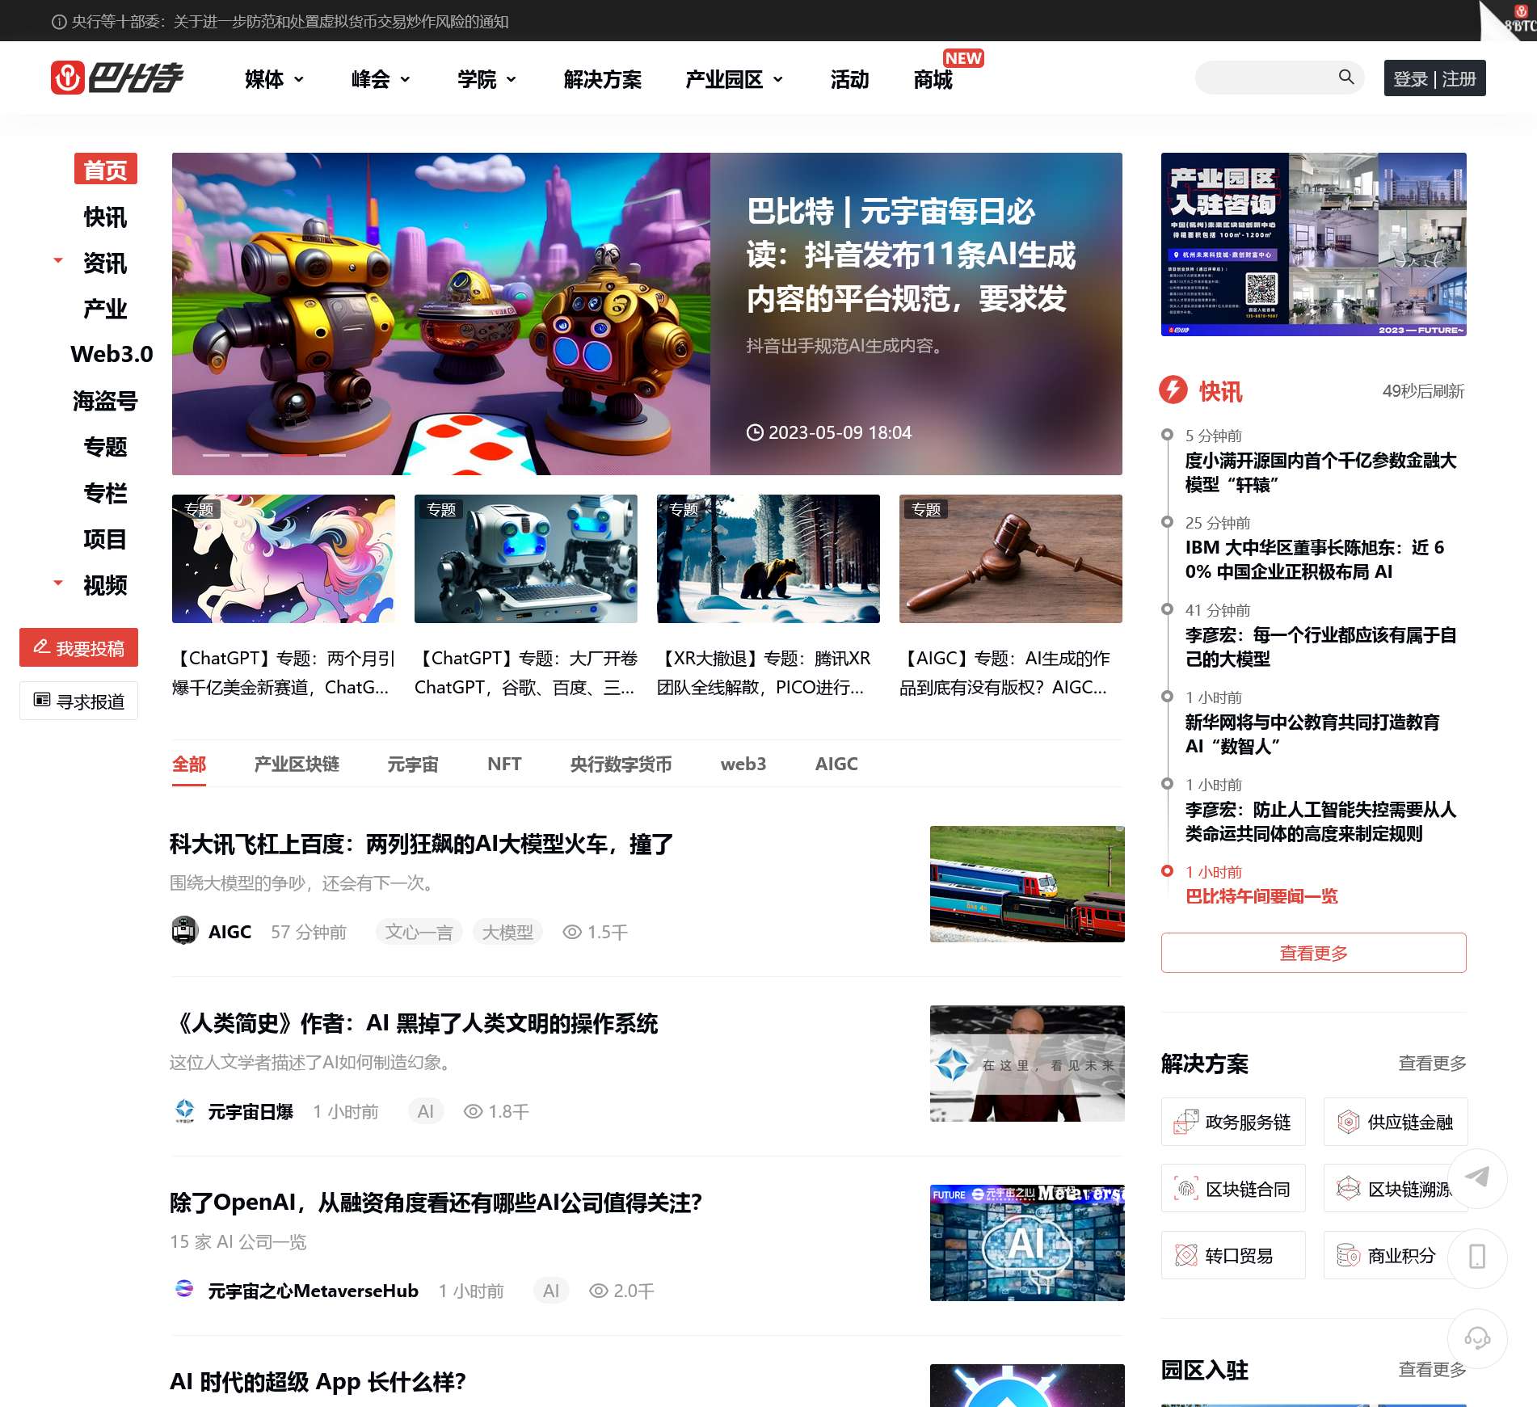Viewport: 1537px width, 1407px height.
Task: Click the newspaper icon on 寻求报道
Action: pos(41,700)
